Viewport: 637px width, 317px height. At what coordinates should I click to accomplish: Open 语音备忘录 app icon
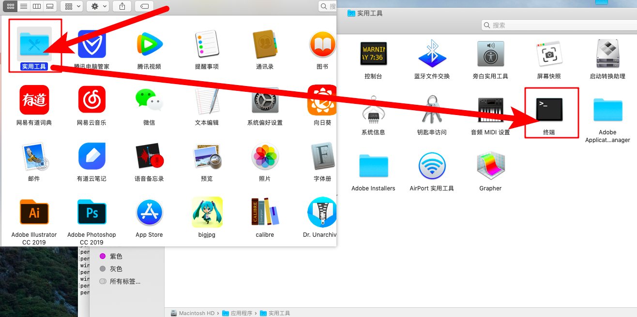pos(149,156)
